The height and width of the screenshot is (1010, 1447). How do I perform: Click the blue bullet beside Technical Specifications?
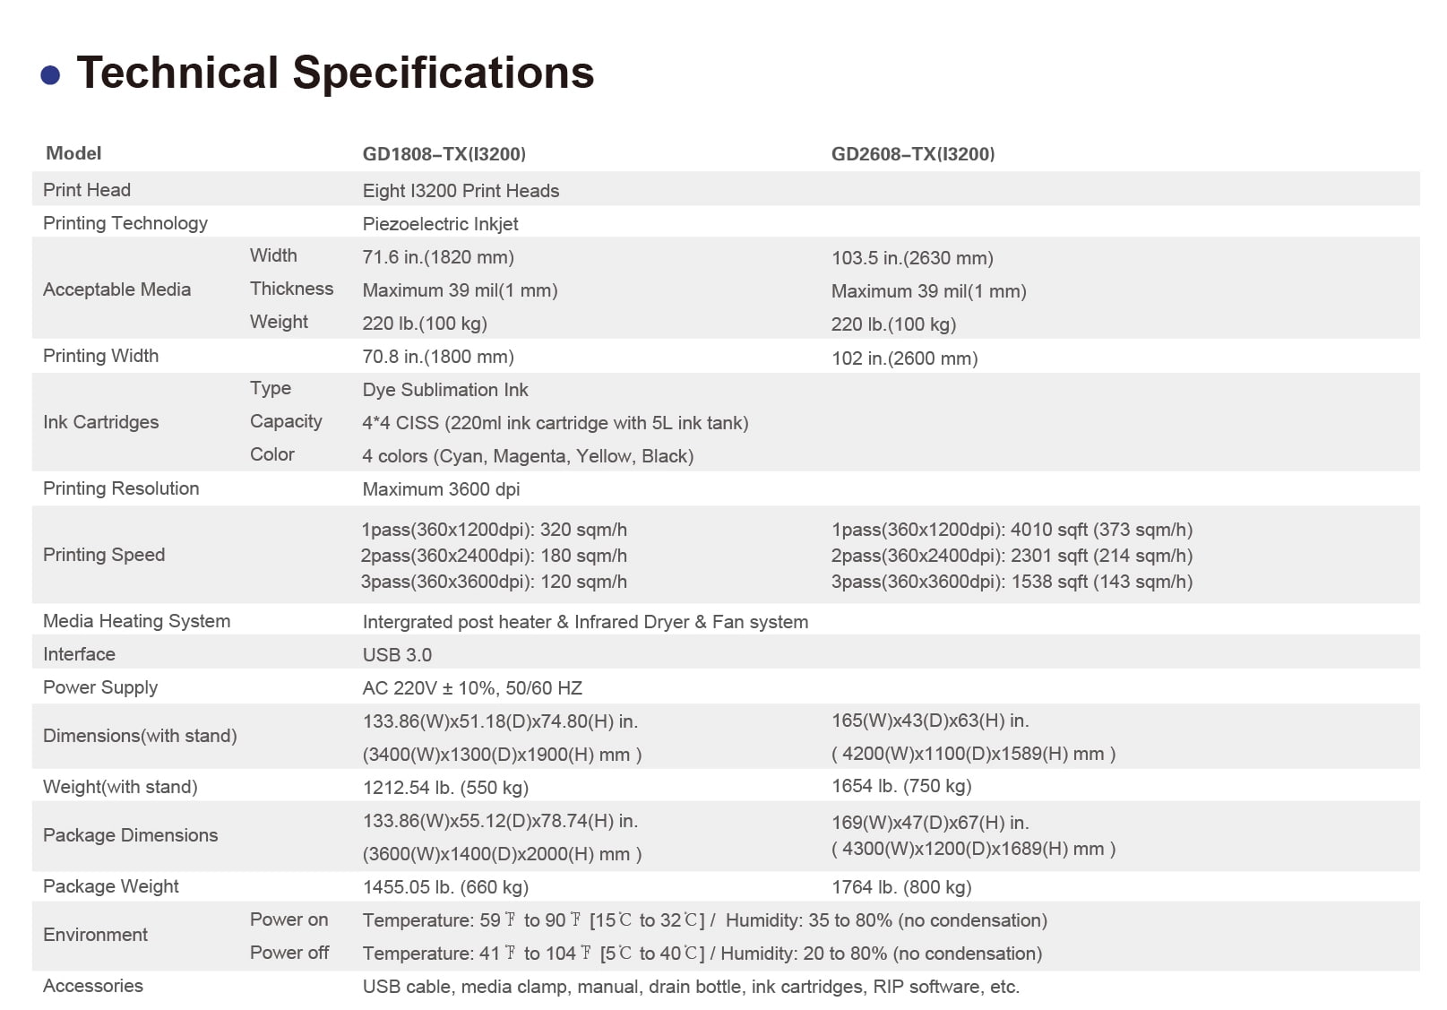click(x=50, y=75)
